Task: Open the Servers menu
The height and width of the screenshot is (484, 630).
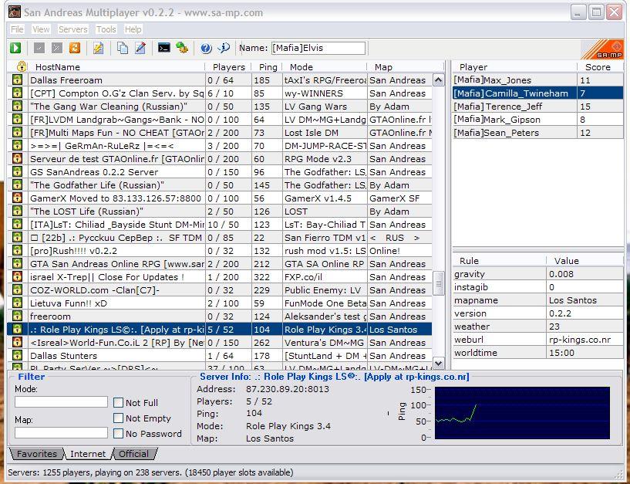Action: click(x=72, y=29)
